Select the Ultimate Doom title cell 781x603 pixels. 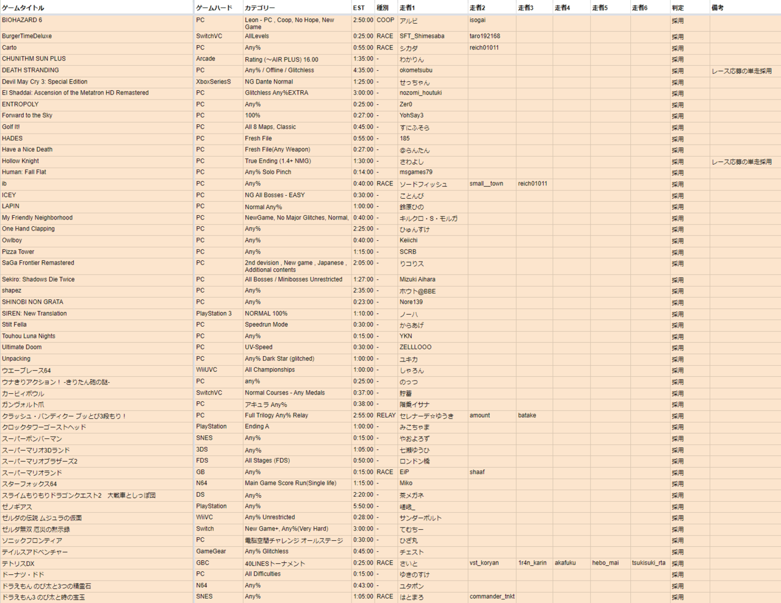pos(96,348)
